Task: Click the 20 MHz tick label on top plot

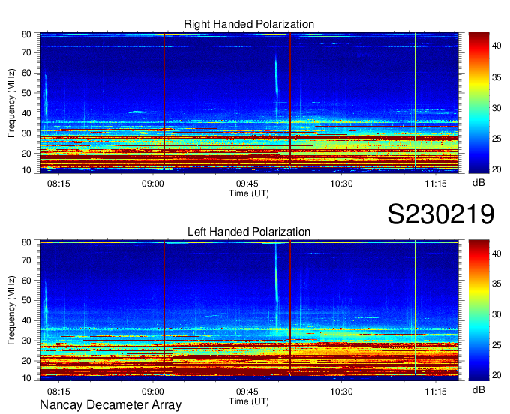Action: click(26, 154)
